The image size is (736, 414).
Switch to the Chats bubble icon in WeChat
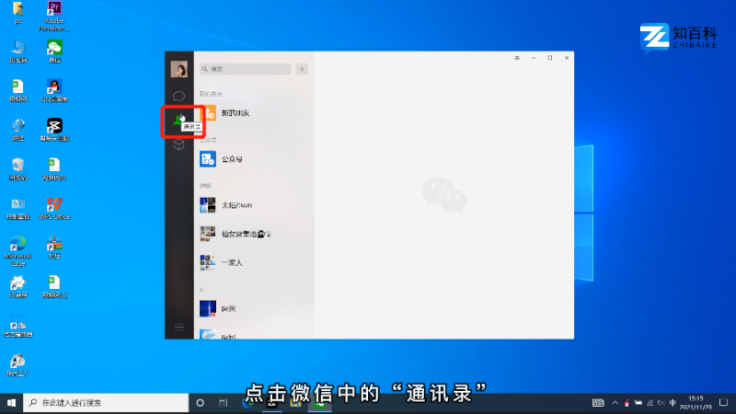pos(178,97)
